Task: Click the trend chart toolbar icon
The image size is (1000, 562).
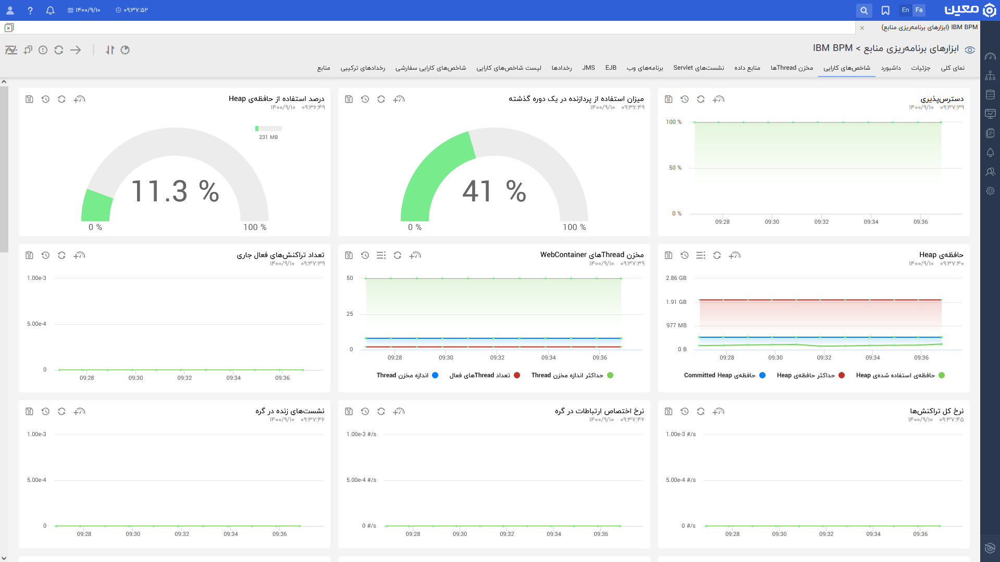Action: (x=11, y=50)
